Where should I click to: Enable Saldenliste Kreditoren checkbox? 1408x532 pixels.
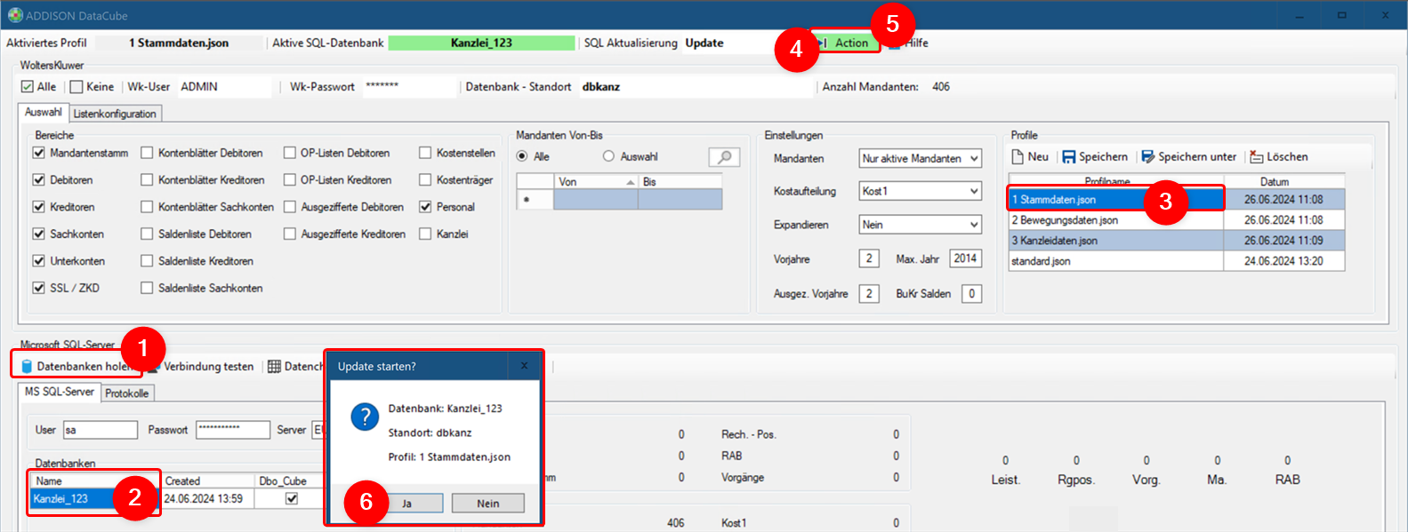coord(148,261)
